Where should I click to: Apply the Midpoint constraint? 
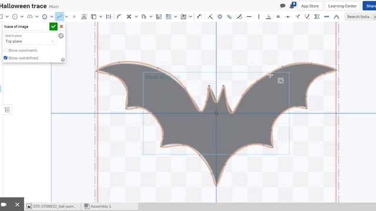(288, 16)
